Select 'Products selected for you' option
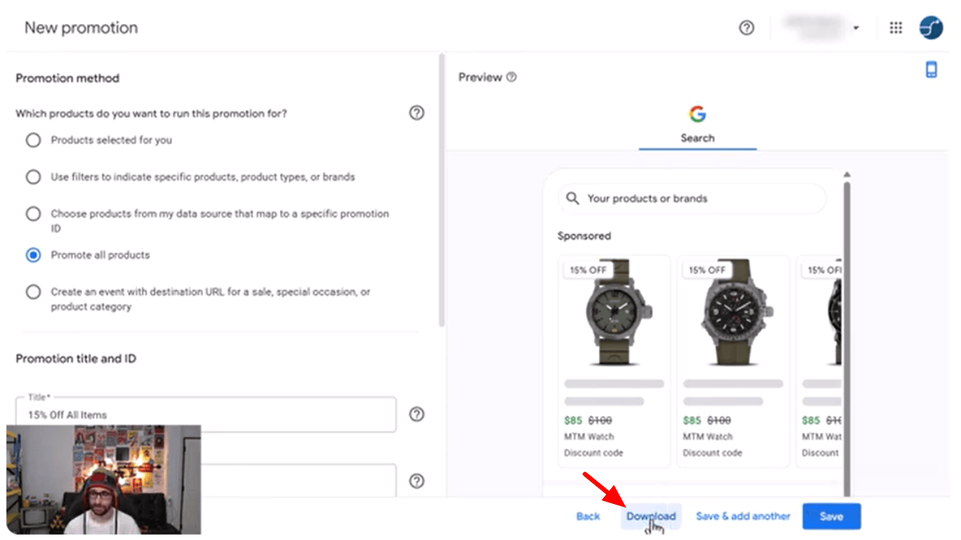Image resolution: width=961 pixels, height=540 pixels. pyautogui.click(x=33, y=140)
